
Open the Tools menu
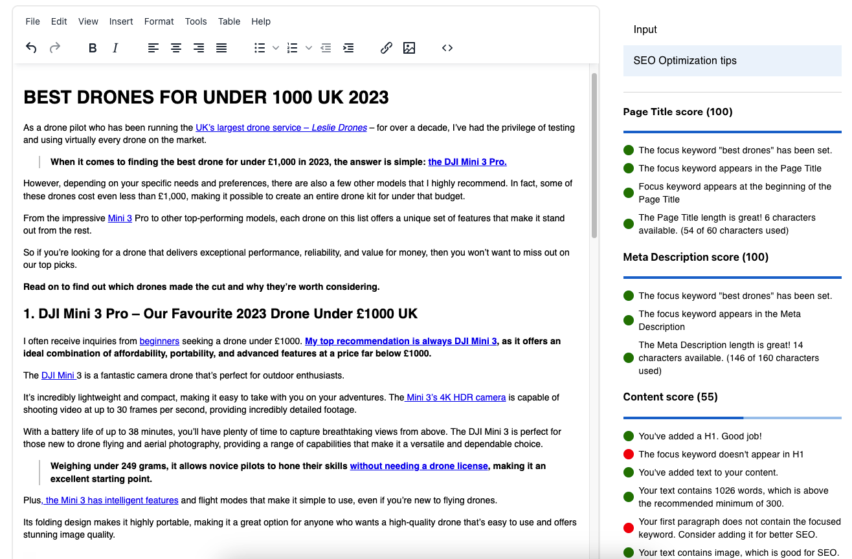[196, 21]
